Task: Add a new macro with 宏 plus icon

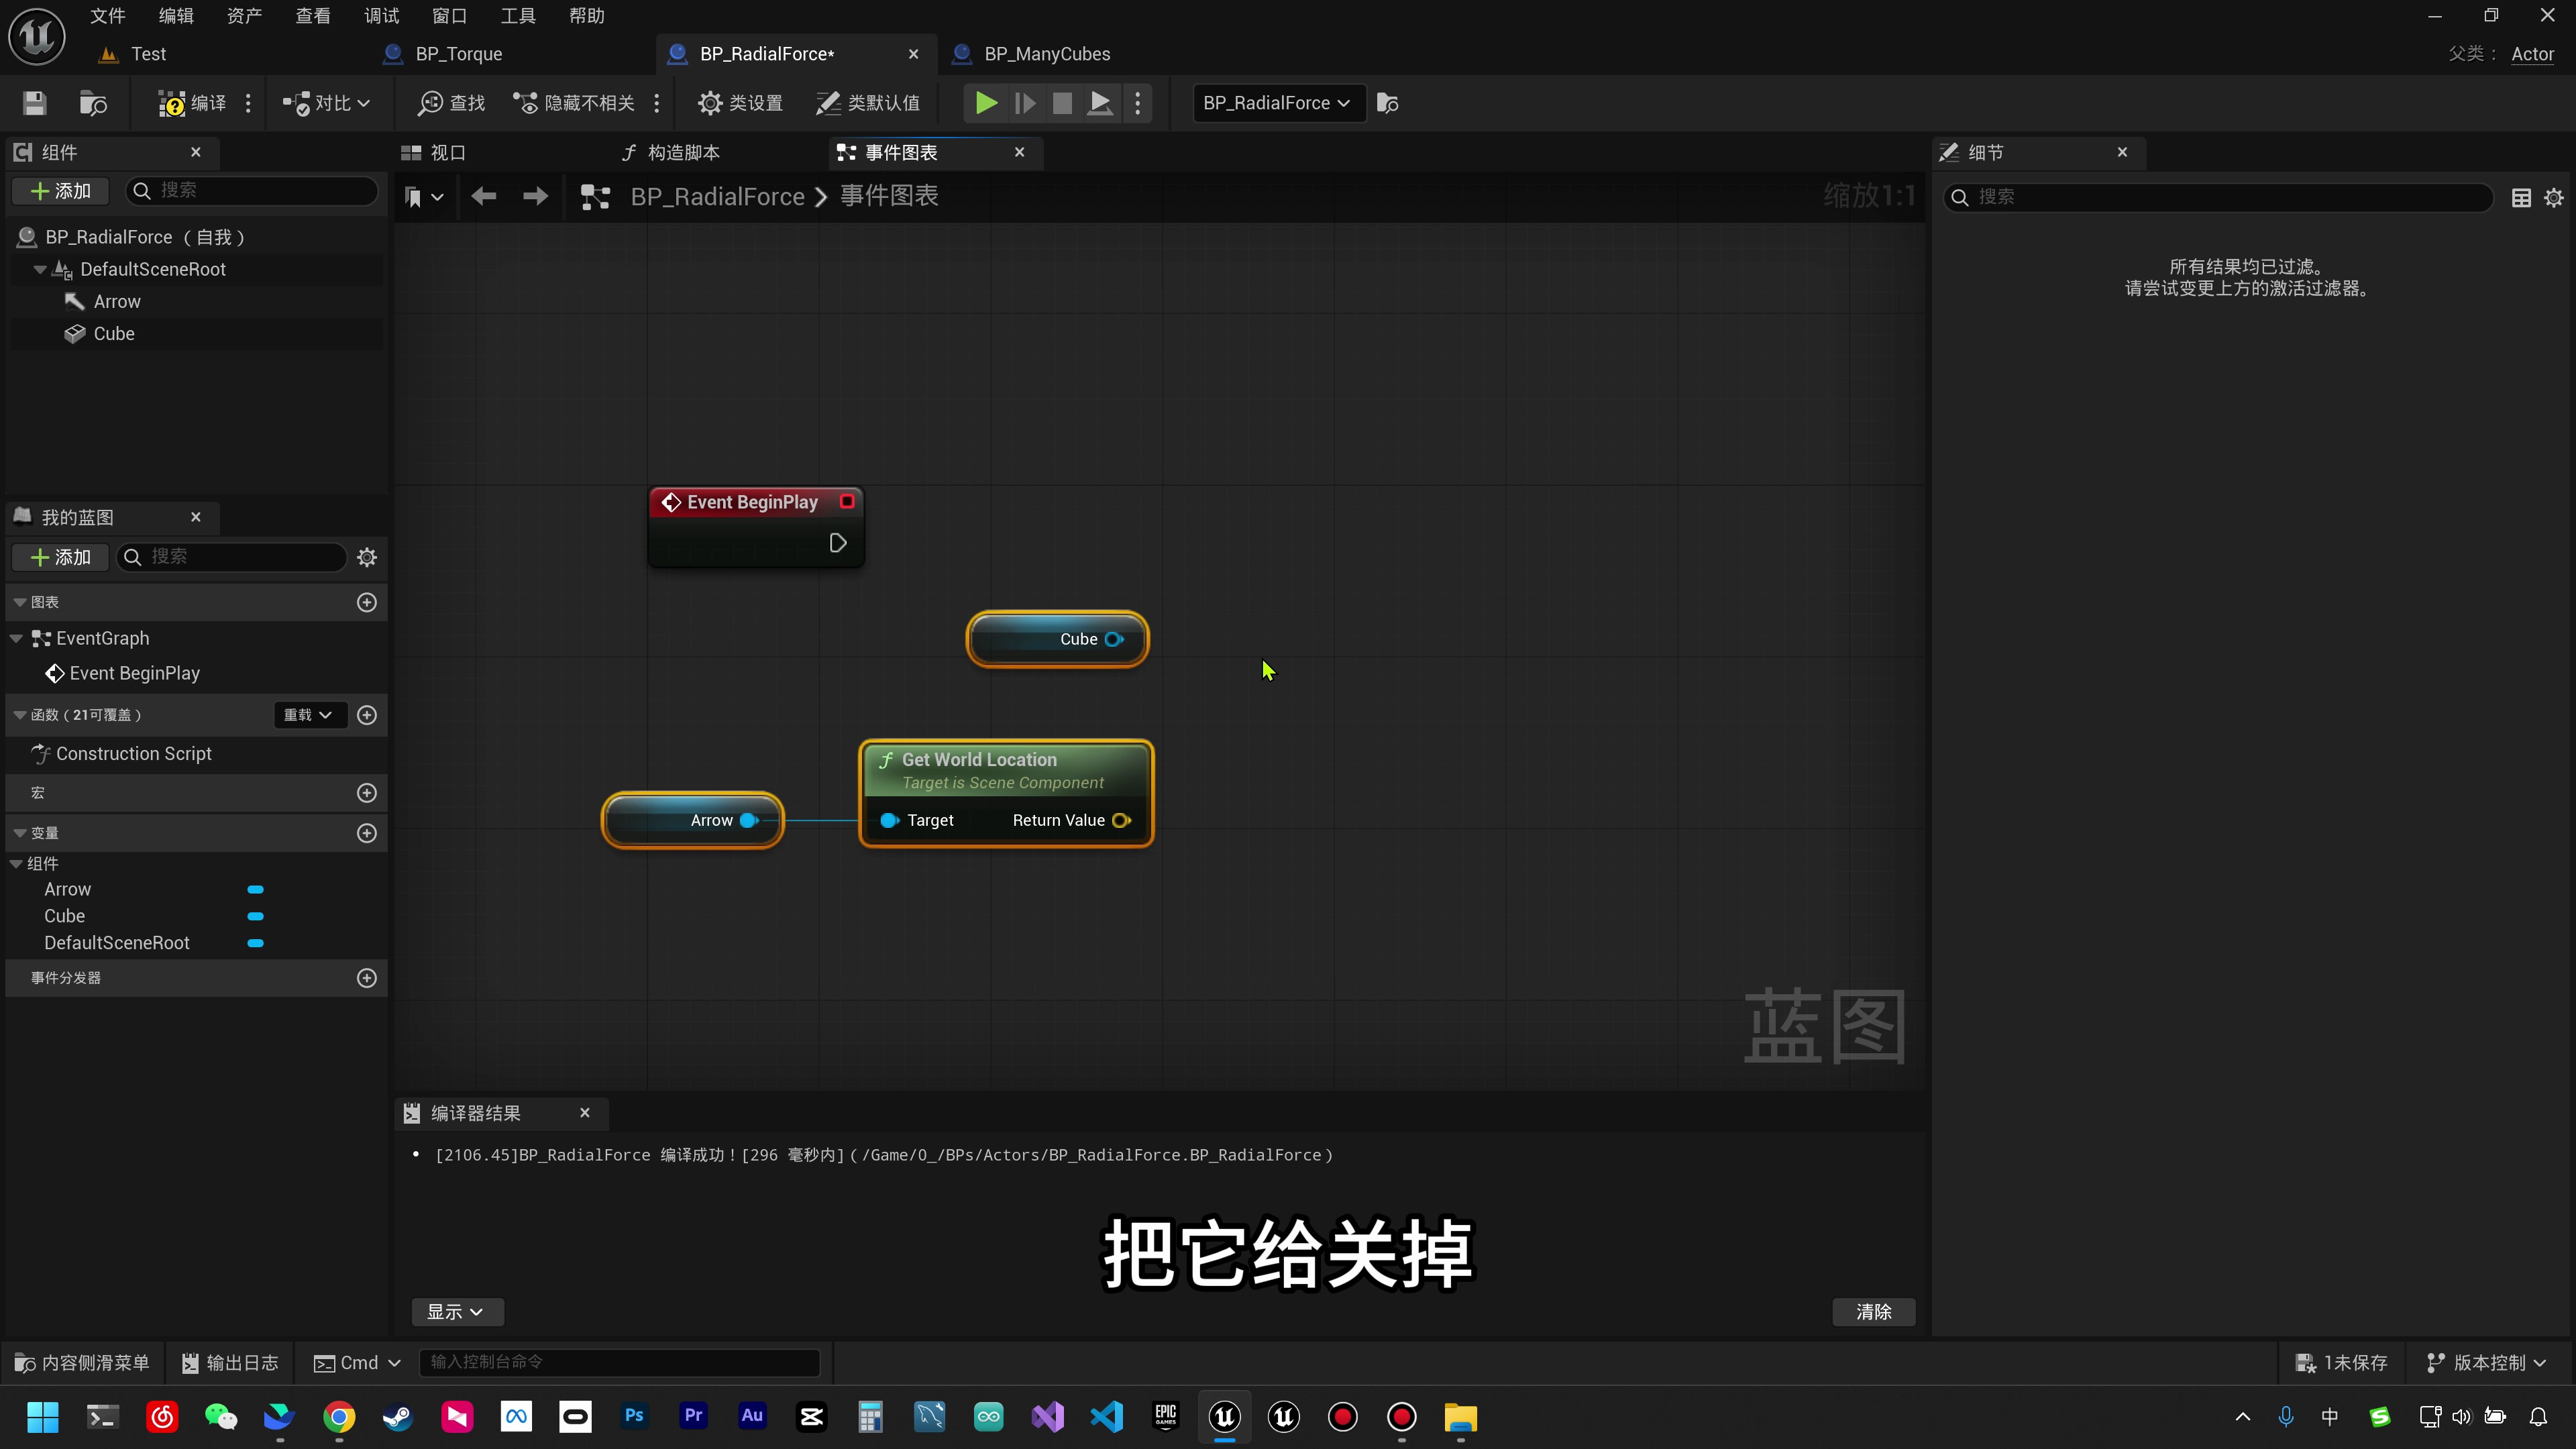Action: click(x=367, y=792)
